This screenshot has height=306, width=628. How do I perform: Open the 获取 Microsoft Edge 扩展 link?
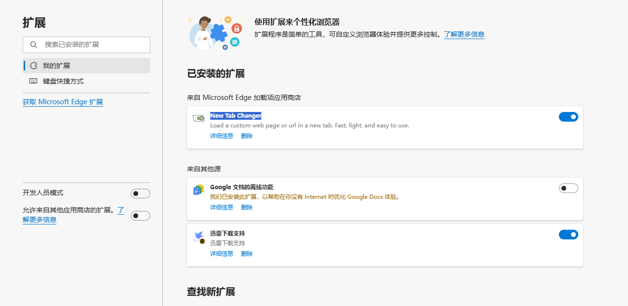[63, 102]
